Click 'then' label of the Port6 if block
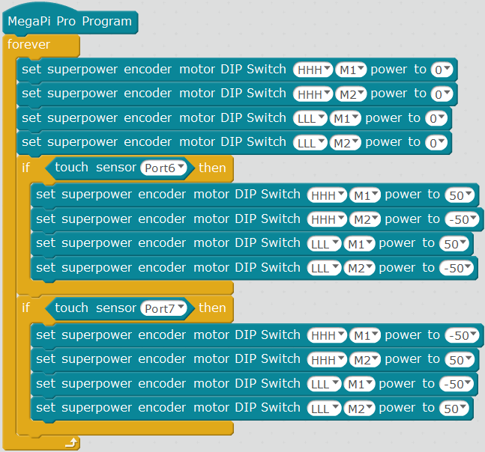 [x=212, y=168]
